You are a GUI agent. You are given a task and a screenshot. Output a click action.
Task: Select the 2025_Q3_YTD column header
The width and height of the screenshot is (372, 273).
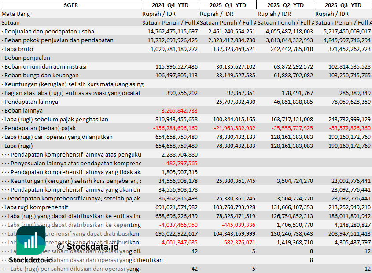click(x=343, y=5)
